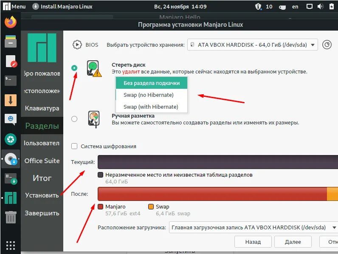
Task: Click the shield updates tray icon
Action: coord(258,6)
